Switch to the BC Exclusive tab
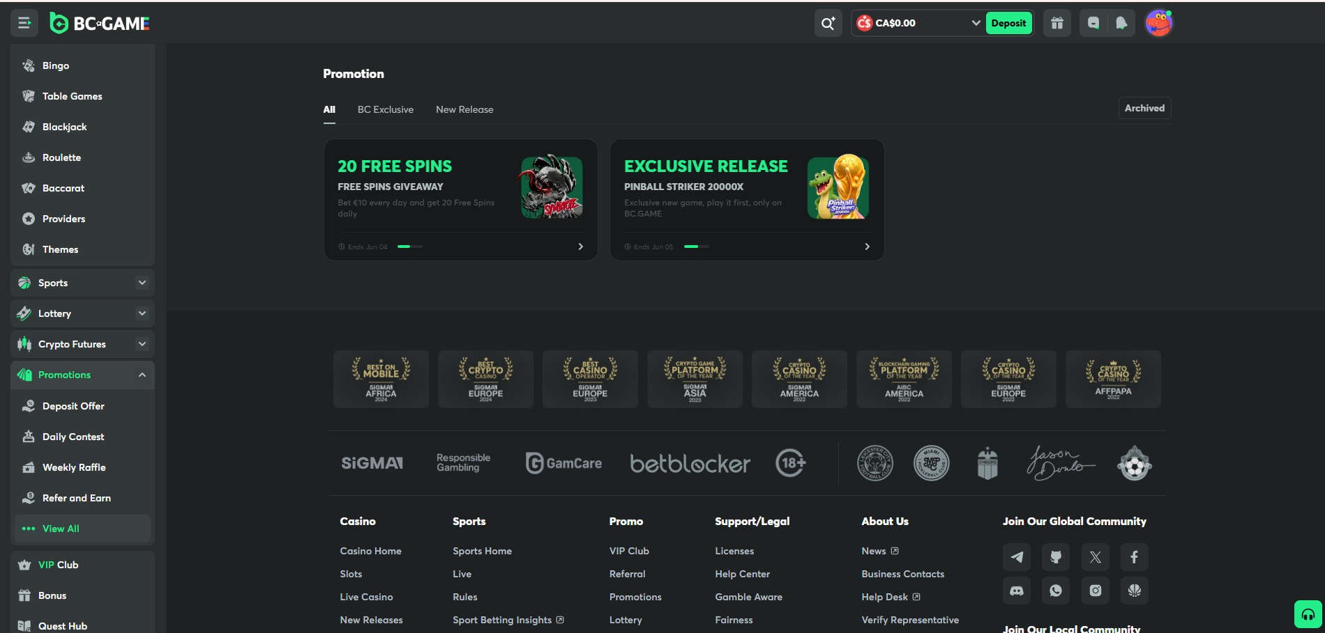Screen dimensions: 1325x633 click(386, 109)
